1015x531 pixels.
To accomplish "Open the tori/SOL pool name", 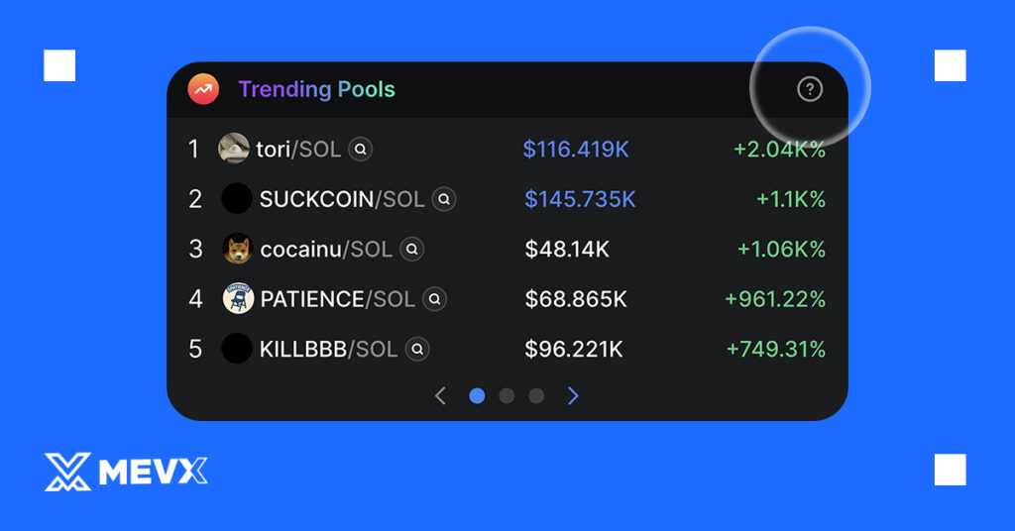I will click(298, 150).
